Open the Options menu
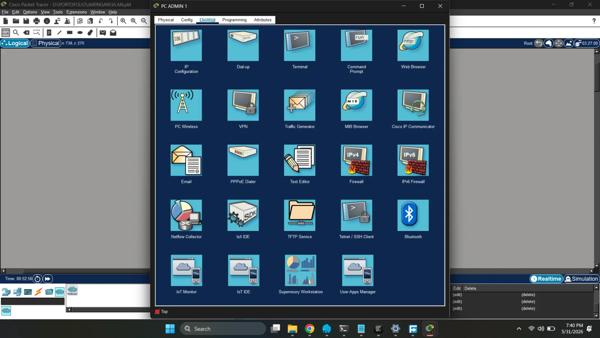 click(30, 12)
